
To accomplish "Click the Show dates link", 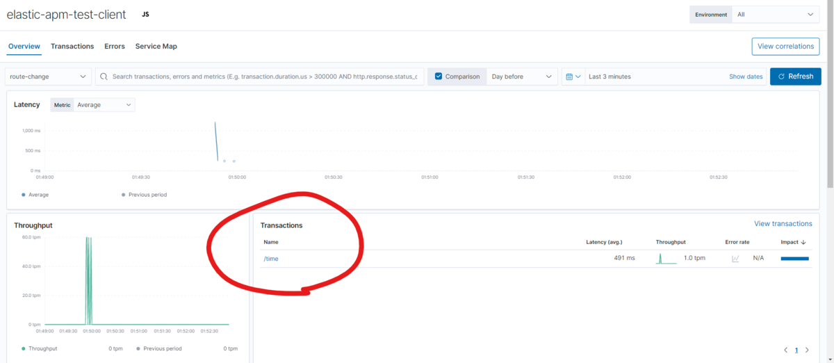I will point(746,76).
